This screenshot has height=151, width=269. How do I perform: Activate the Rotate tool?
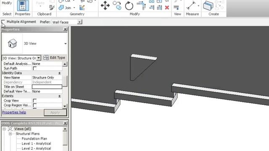(129, 5)
